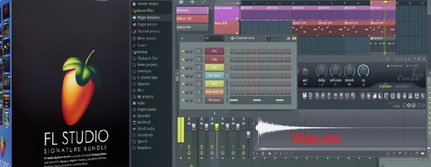Click the Kick mixer track number 1
The image size is (431, 167).
coord(198,51)
